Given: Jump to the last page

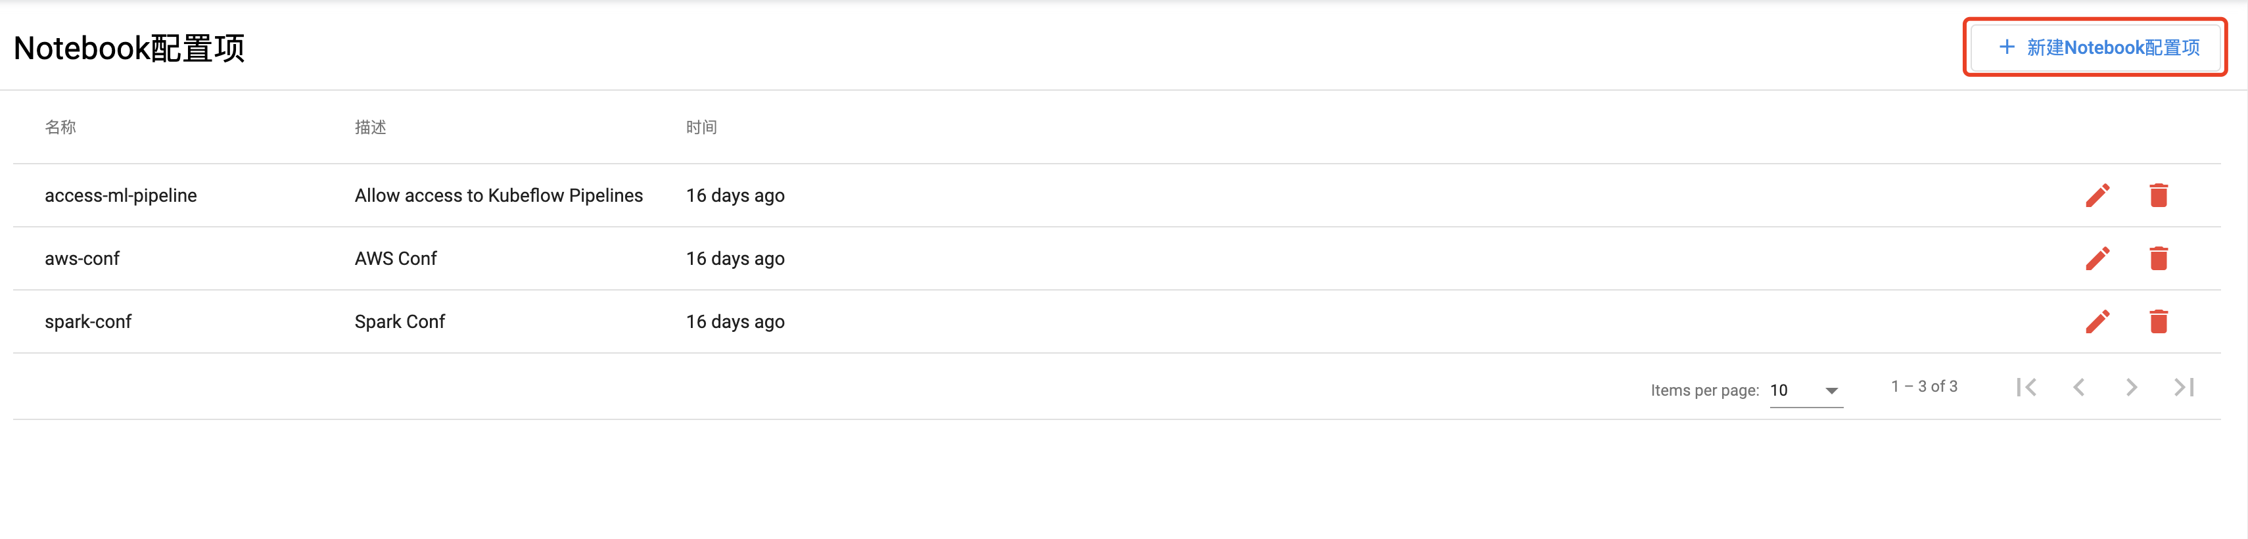Looking at the screenshot, I should point(2184,387).
